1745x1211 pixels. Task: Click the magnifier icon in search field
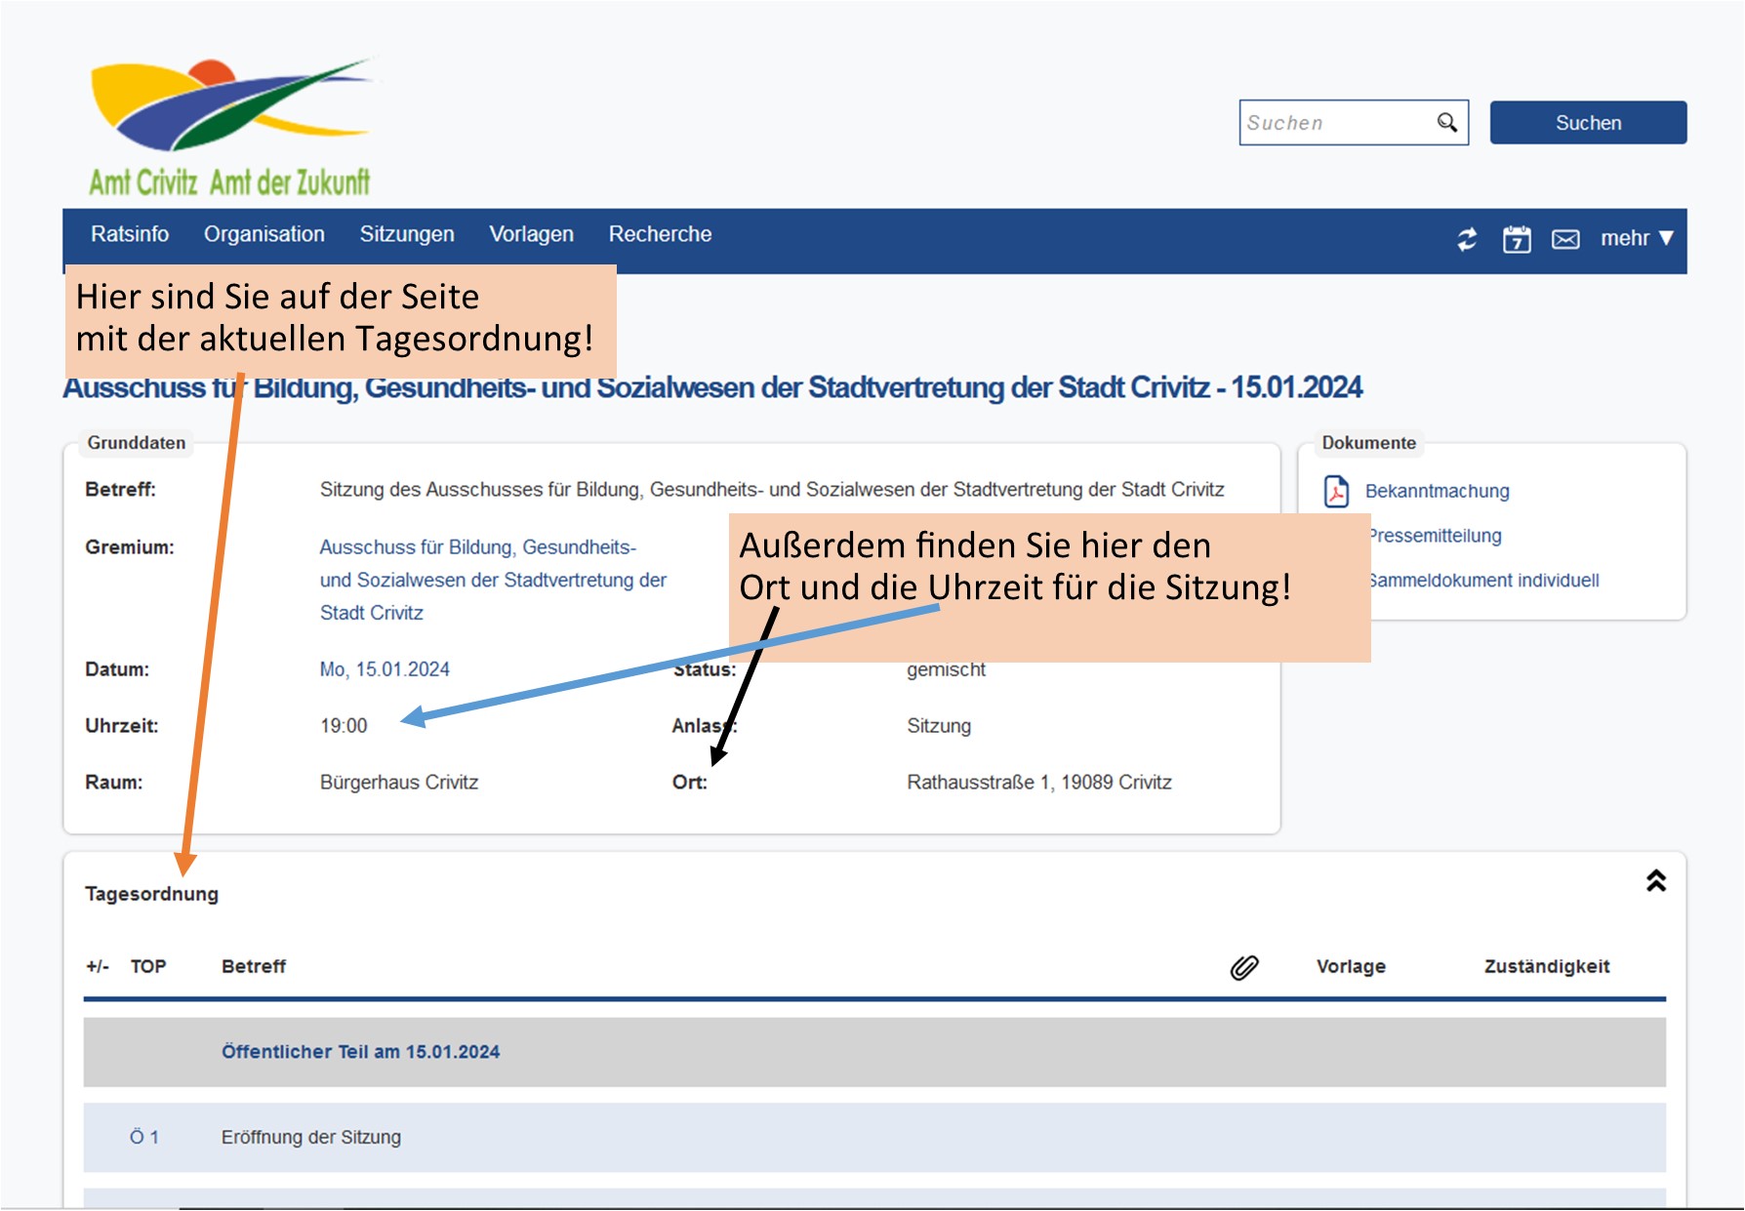(x=1446, y=123)
